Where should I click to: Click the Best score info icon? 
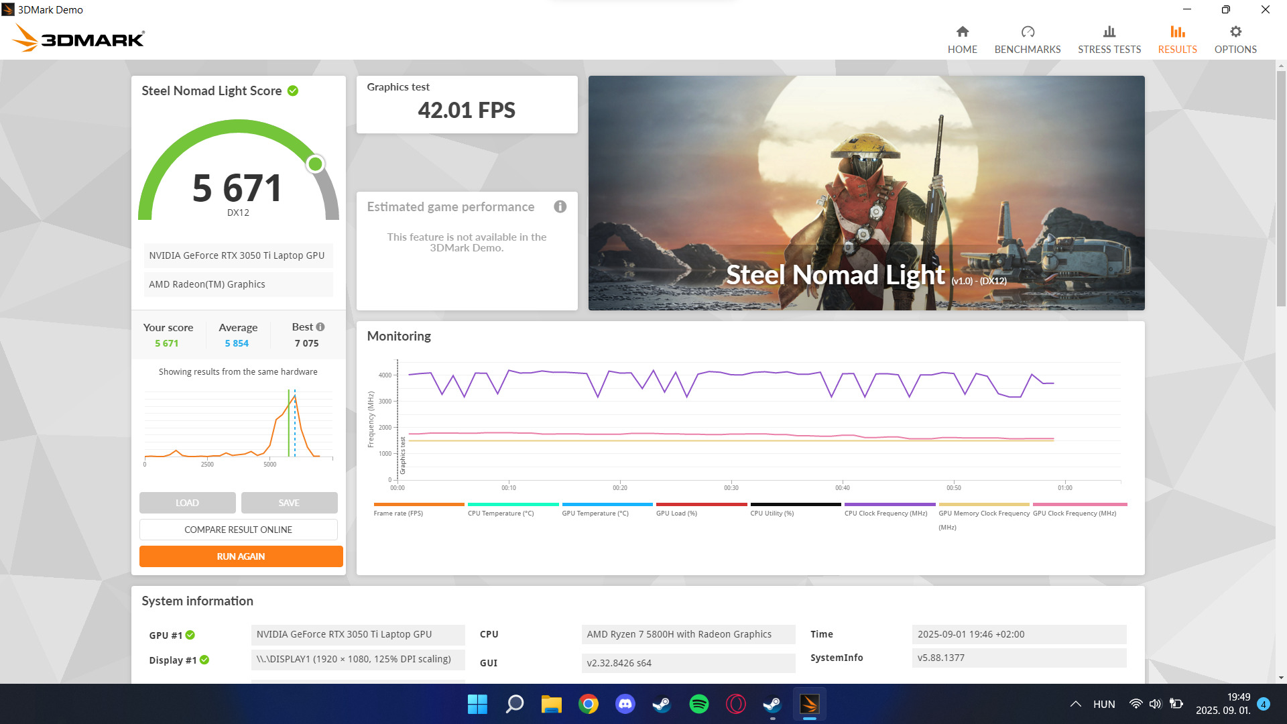[x=320, y=327]
